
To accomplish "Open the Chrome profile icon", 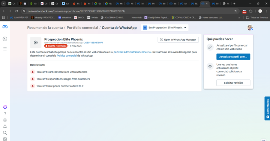I will click(260, 11).
